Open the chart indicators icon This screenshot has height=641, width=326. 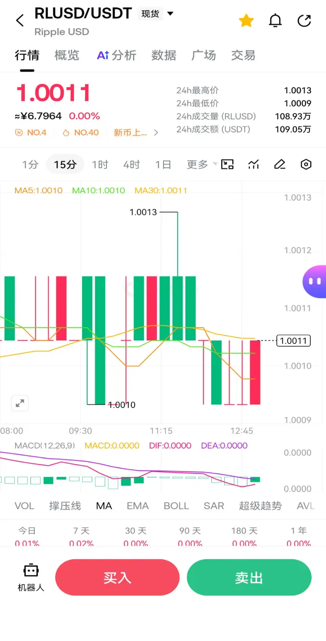click(253, 164)
